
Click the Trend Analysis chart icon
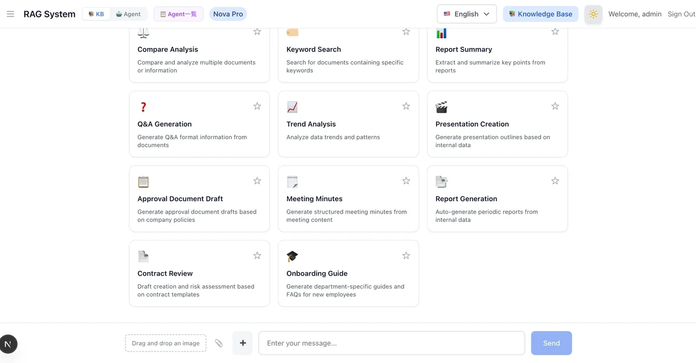point(292,107)
